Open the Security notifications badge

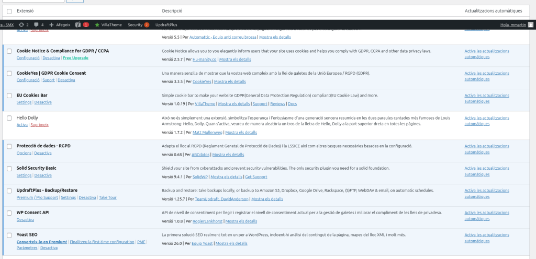point(147,25)
